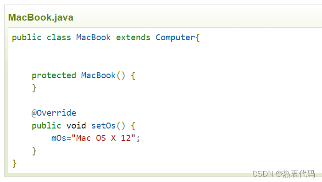Click the 'public' keyword in class declaration
Image resolution: width=322 pixels, height=182 pixels.
tap(27, 37)
